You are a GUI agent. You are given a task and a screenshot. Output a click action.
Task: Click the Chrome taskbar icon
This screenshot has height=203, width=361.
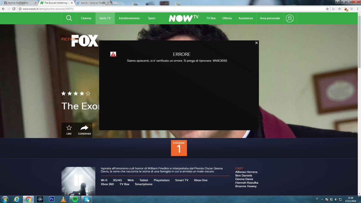click(28, 199)
